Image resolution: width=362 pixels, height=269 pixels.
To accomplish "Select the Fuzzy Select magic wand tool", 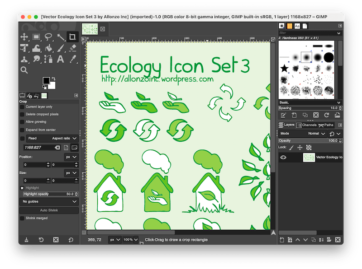I will pos(60,37).
